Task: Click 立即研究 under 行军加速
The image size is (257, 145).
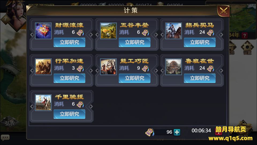Action: (x=69, y=78)
